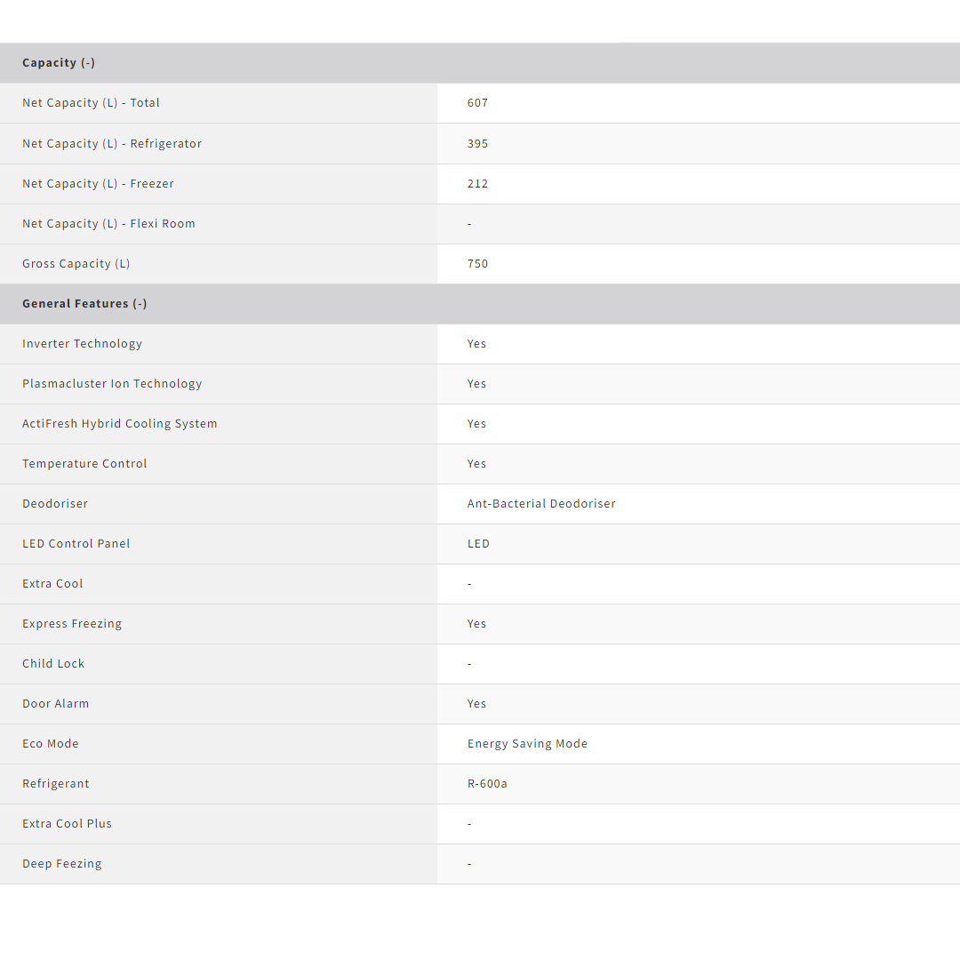Select the 212 freezer capacity value
The width and height of the screenshot is (960, 960).
[x=477, y=184]
